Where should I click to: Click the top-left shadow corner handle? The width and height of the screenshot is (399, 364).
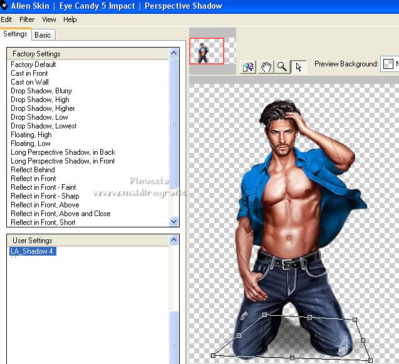264,315
